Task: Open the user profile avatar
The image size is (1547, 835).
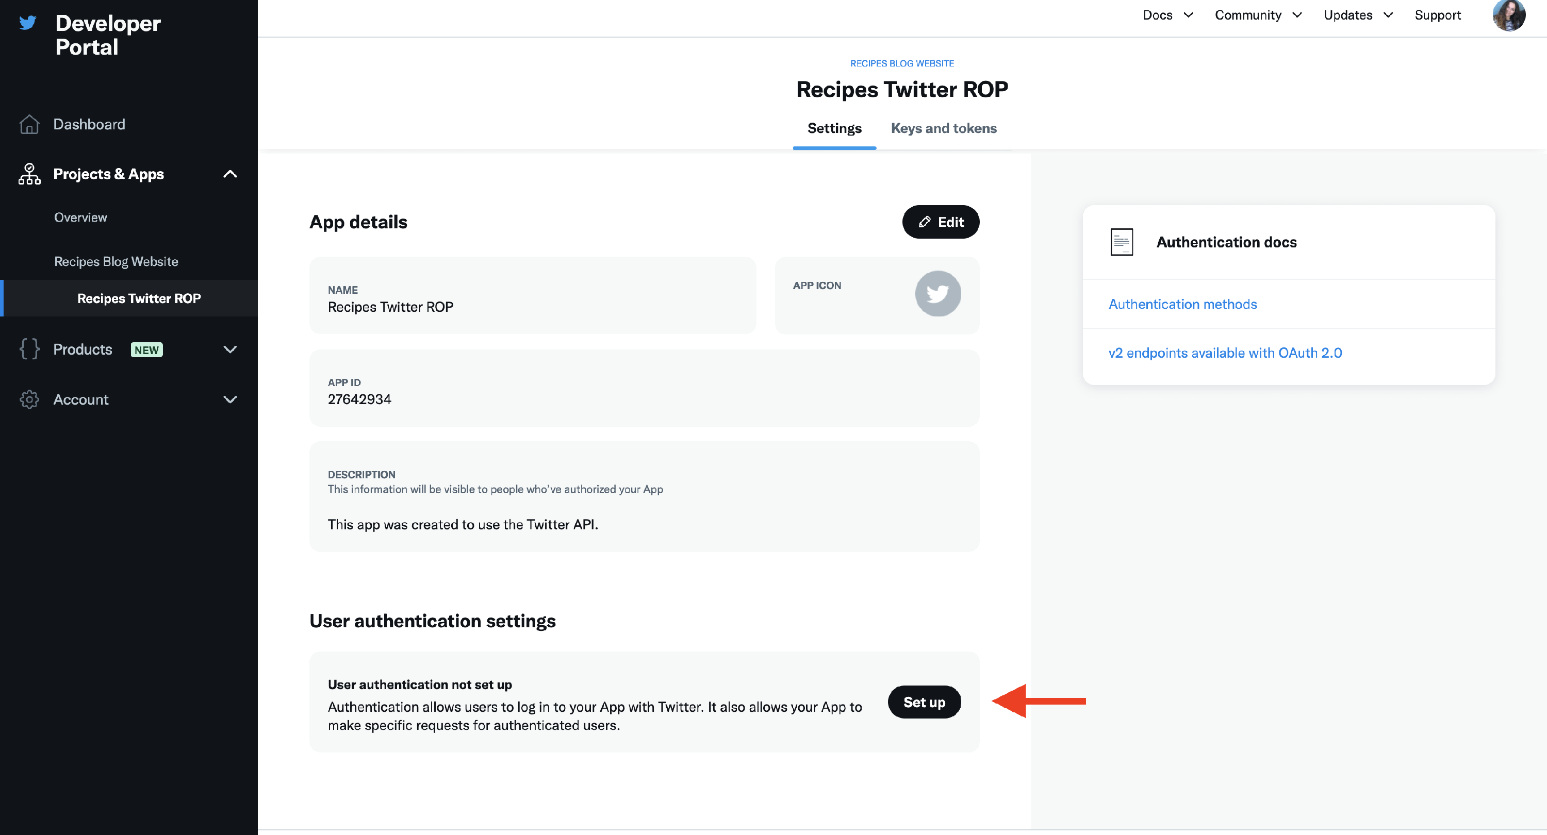Action: tap(1508, 15)
